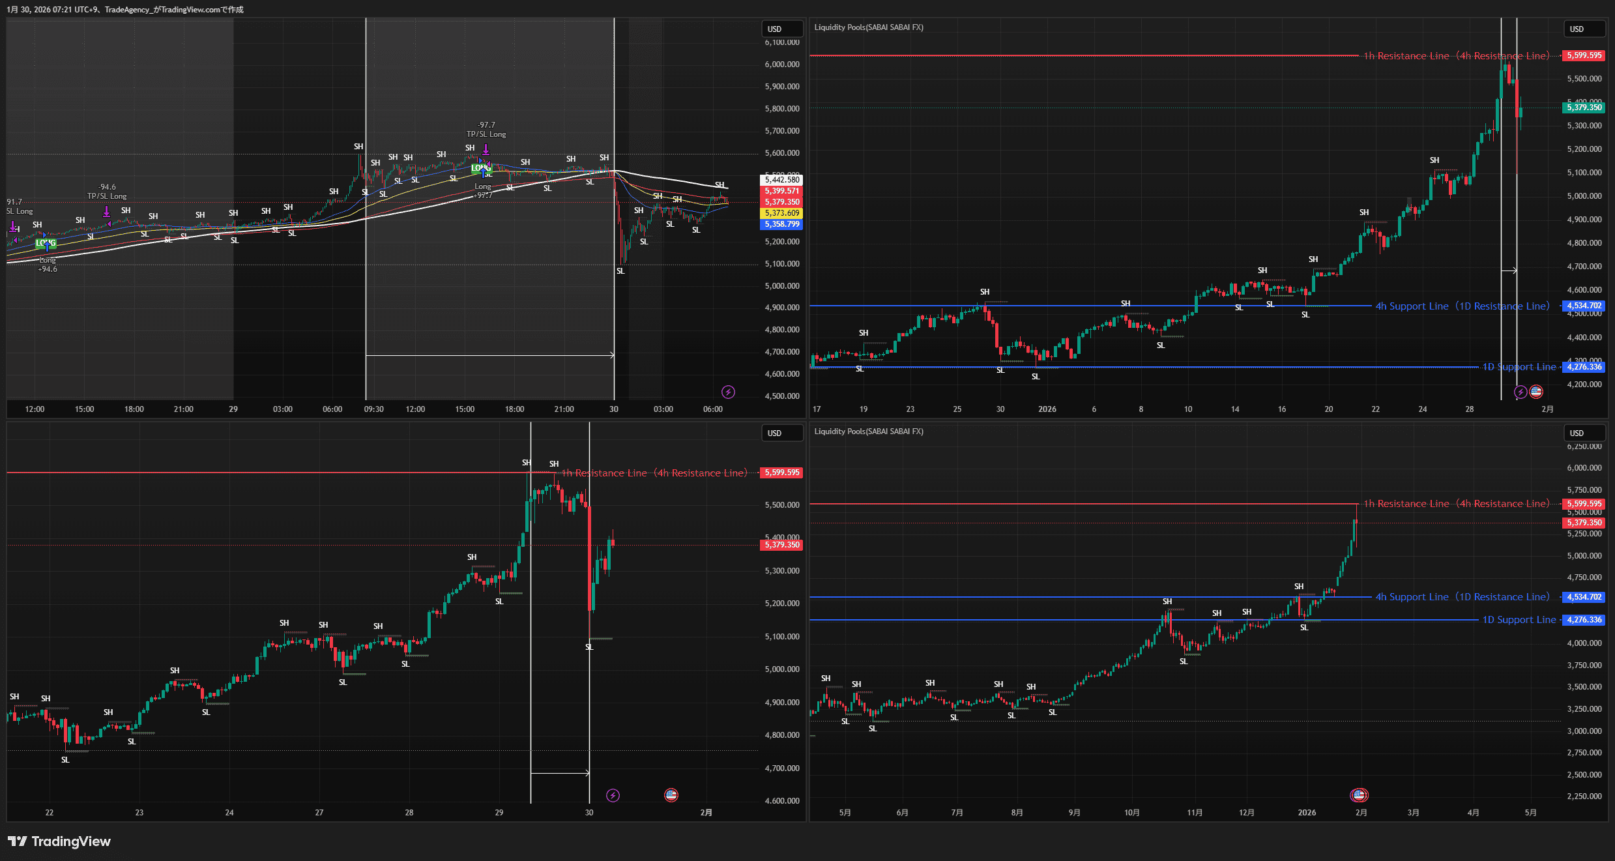Click the blue 4,534.702 support line price label
Image resolution: width=1615 pixels, height=861 pixels.
coord(1584,306)
